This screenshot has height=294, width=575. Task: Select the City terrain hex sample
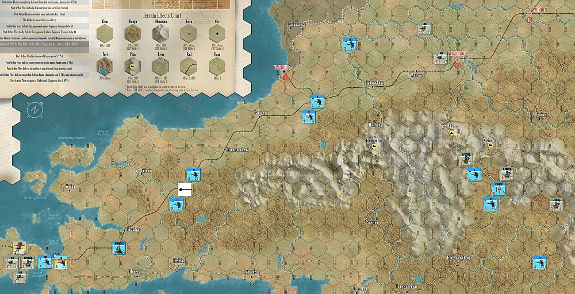pos(217,34)
